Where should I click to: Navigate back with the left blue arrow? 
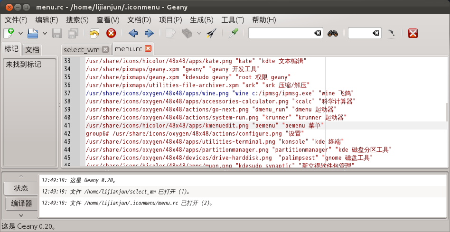(x=133, y=33)
